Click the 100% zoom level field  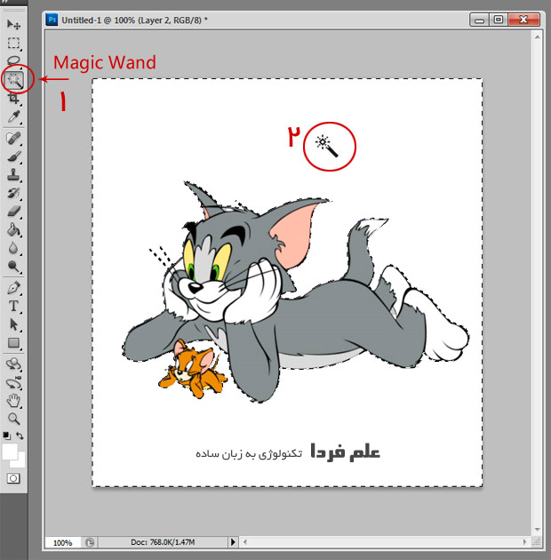coord(62,541)
